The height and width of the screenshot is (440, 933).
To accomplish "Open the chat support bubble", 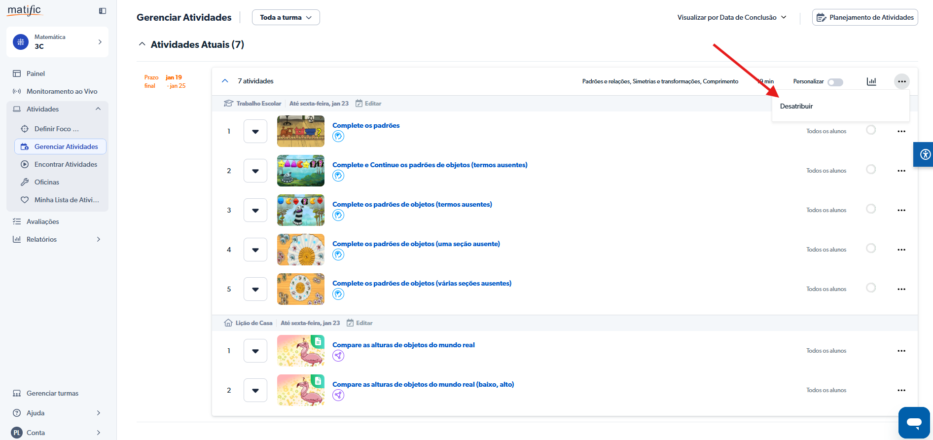I will click(x=914, y=422).
